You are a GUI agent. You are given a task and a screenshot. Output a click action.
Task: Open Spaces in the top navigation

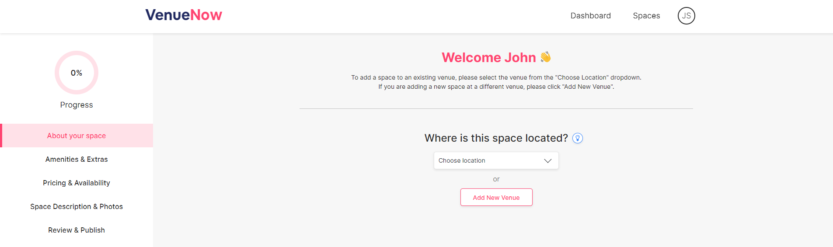click(x=646, y=16)
